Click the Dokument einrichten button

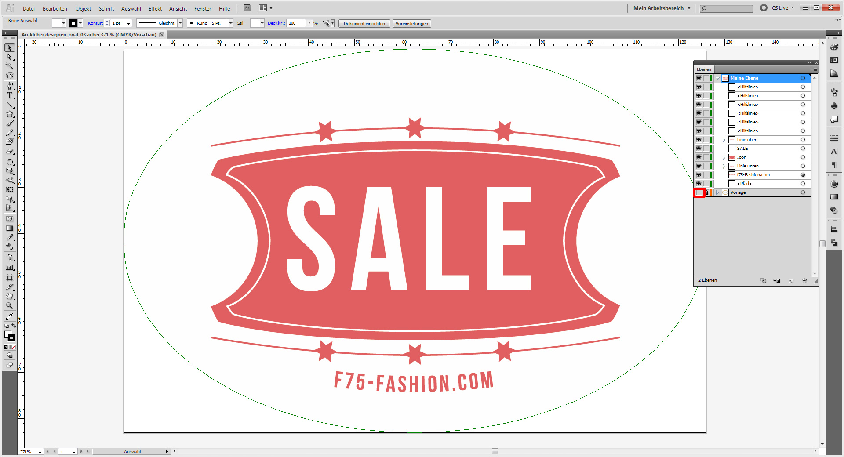[x=364, y=23]
